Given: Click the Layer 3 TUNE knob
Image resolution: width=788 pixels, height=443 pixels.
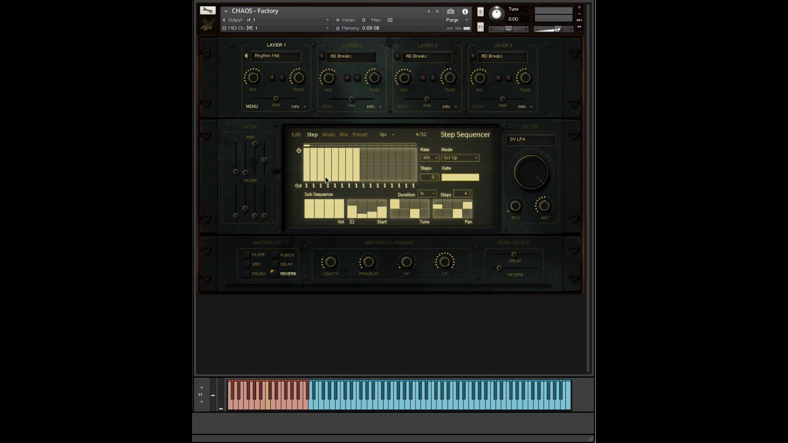Looking at the screenshot, I should (449, 78).
